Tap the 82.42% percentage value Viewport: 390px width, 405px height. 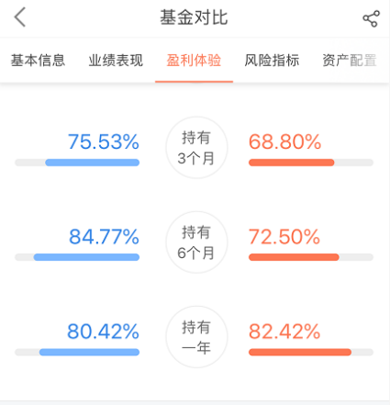click(284, 332)
